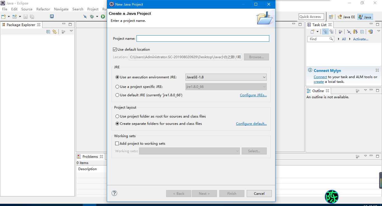Open the Source menu

pyautogui.click(x=27, y=9)
